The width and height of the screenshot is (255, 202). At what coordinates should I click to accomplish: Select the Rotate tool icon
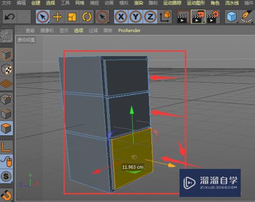coord(87,17)
